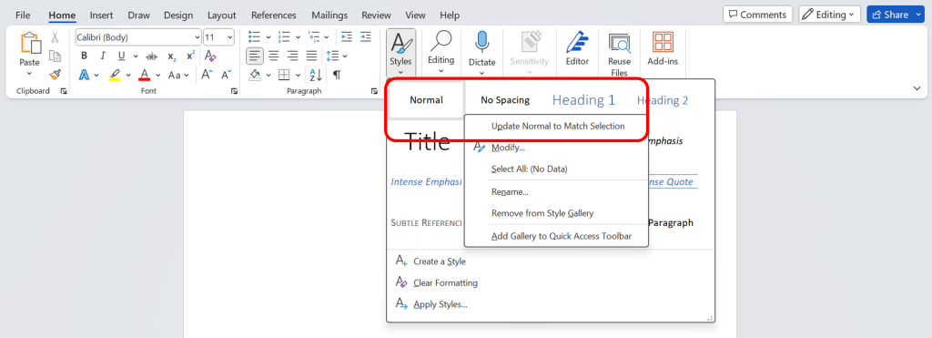Apply the Heading 1 style
The width and height of the screenshot is (932, 338).
pyautogui.click(x=583, y=100)
